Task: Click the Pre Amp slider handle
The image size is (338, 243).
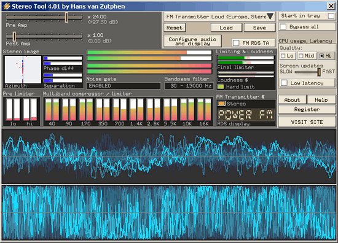Action: (66, 17)
